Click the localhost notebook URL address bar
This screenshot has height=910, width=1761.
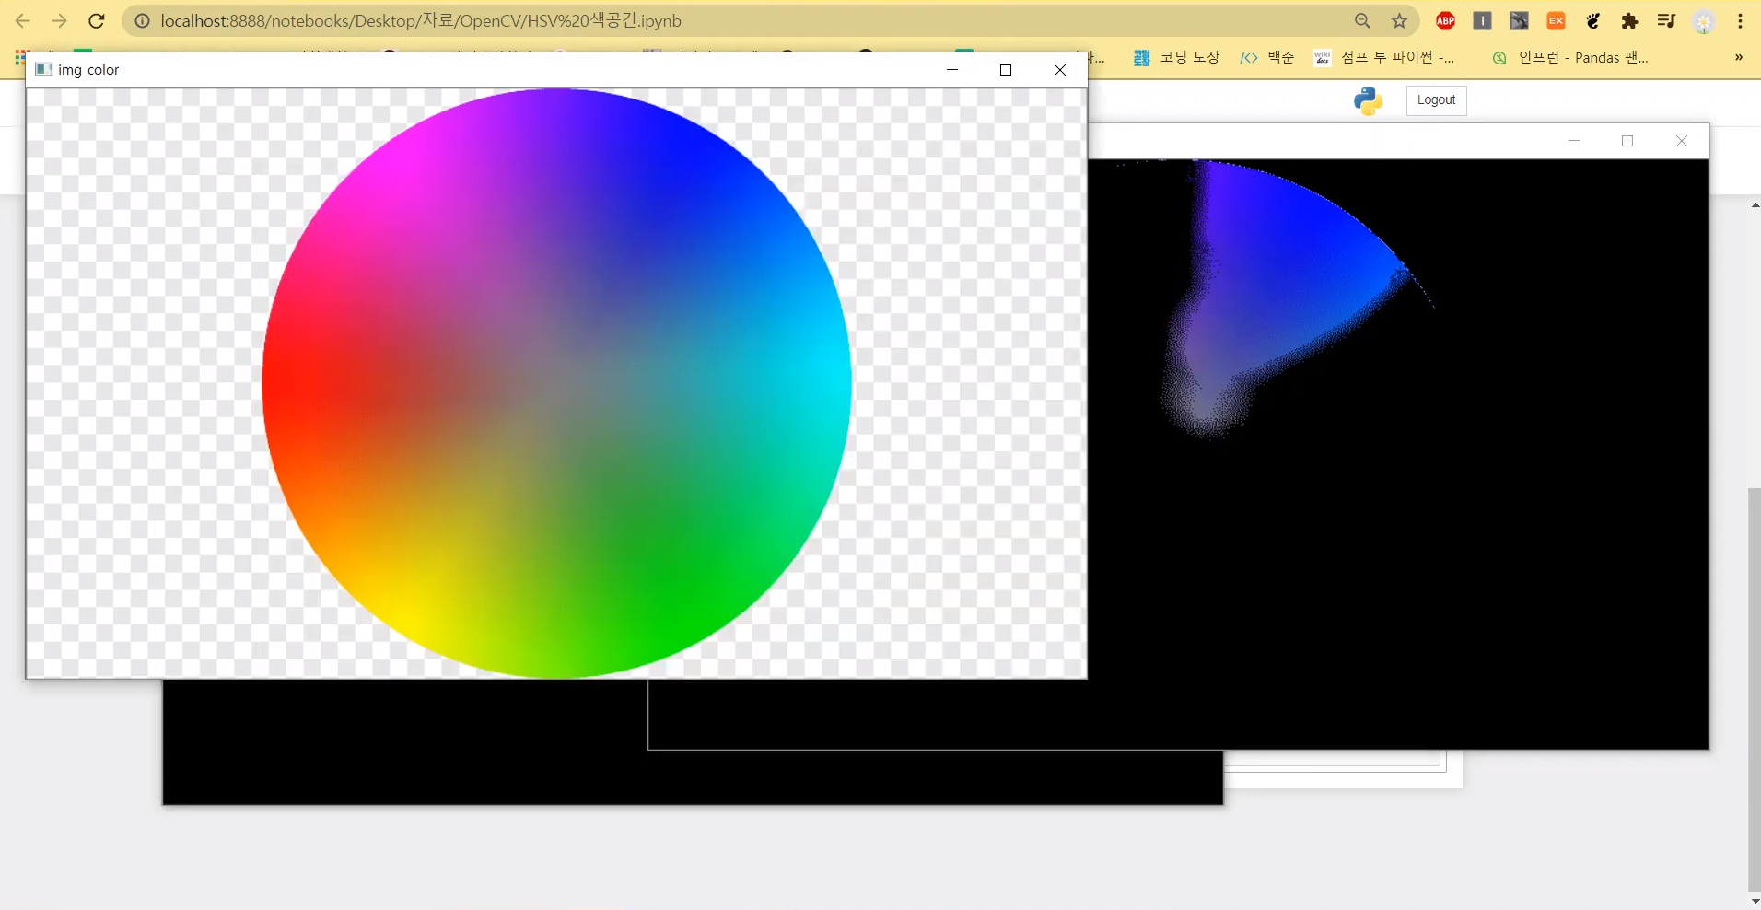click(645, 21)
